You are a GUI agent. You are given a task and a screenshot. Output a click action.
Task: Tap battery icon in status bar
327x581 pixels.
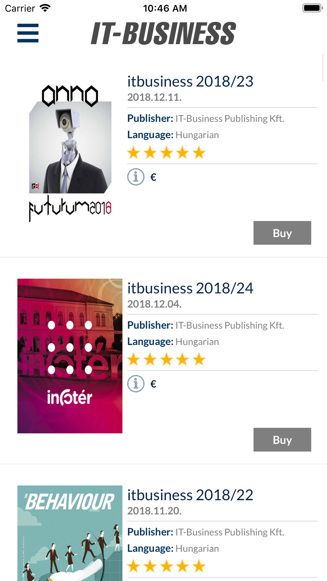312,8
